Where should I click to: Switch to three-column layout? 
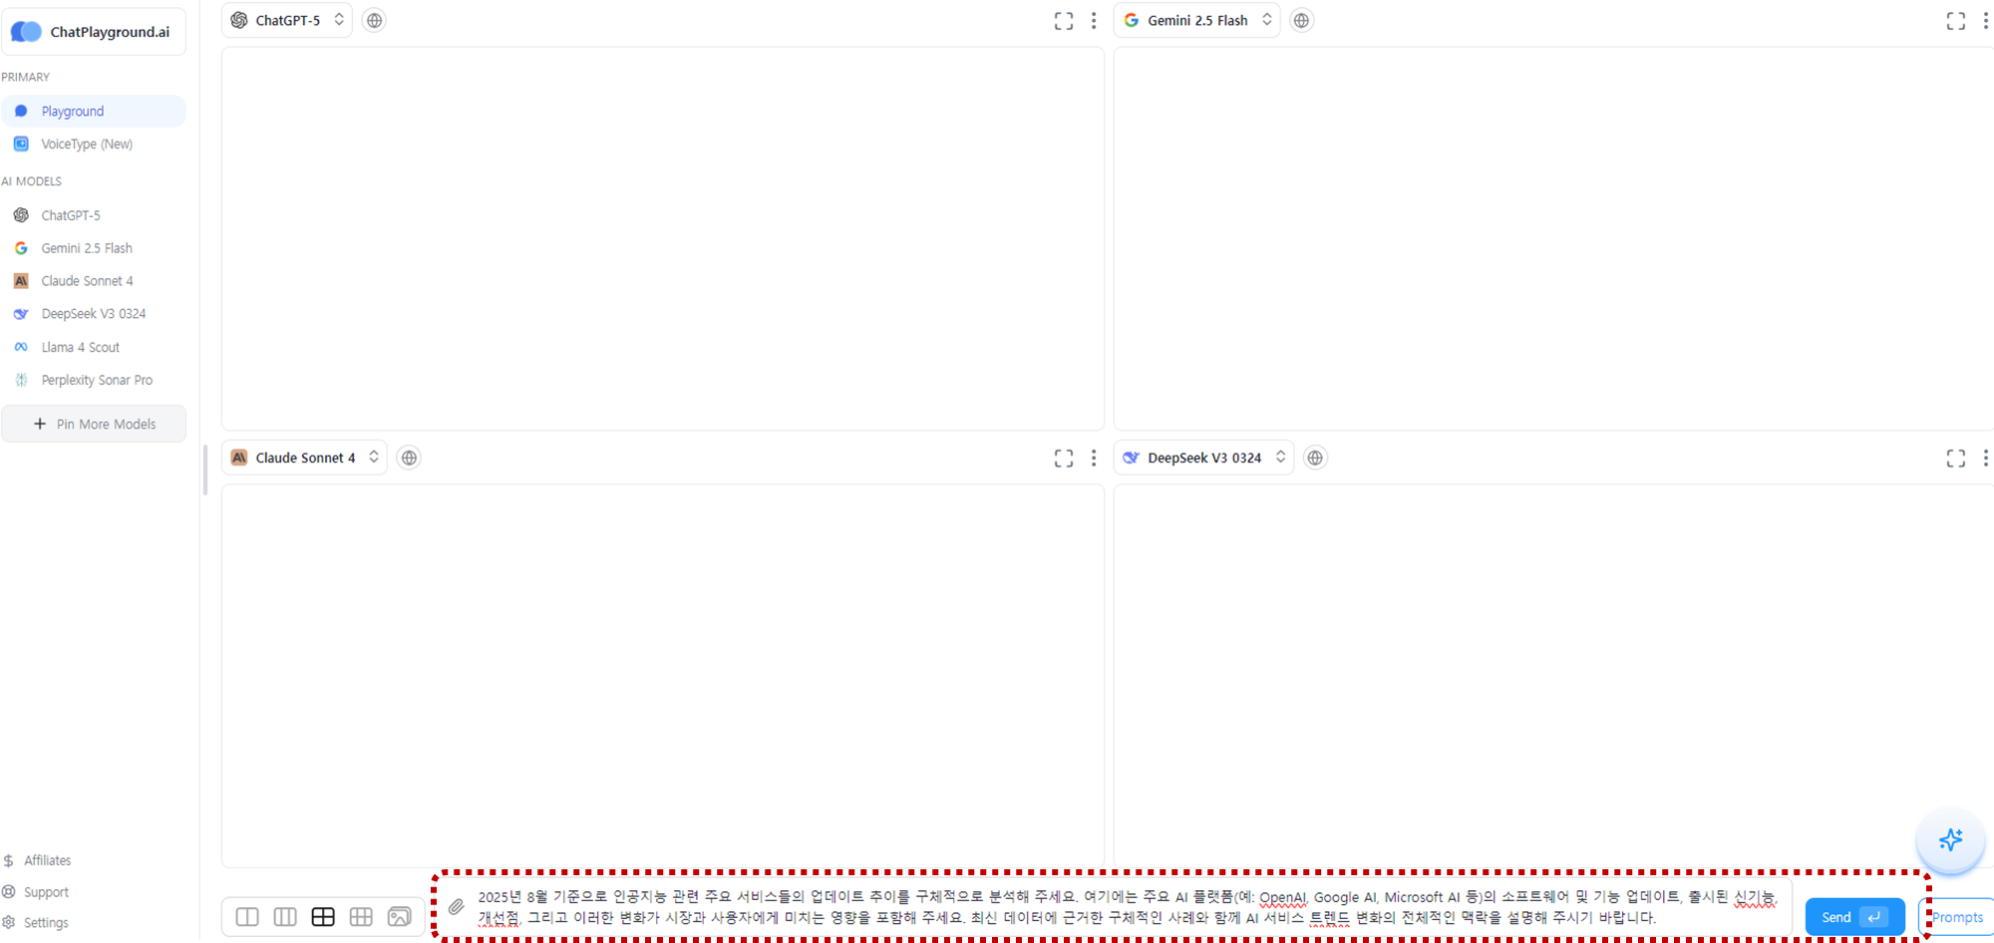(285, 917)
